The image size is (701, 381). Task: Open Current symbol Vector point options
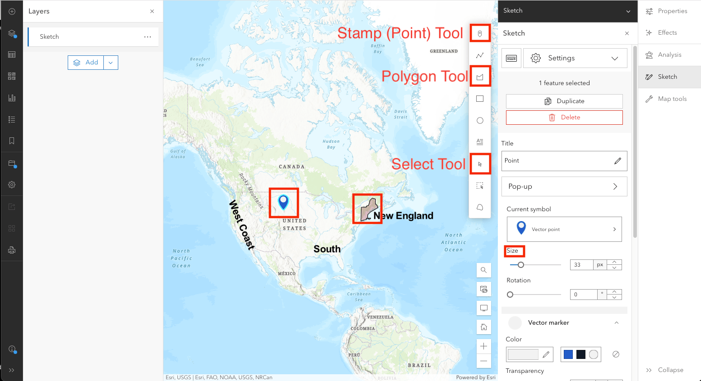[564, 229]
